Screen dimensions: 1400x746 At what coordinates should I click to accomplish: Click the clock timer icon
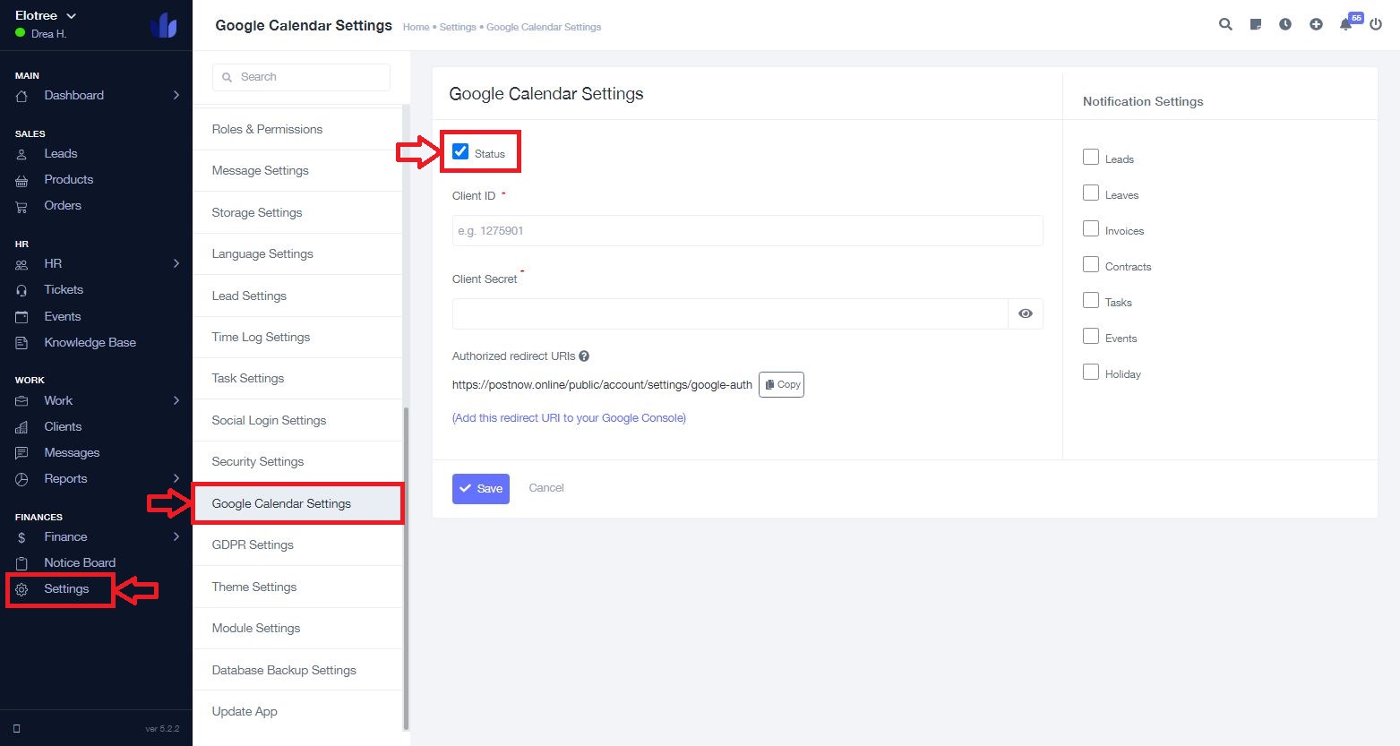pyautogui.click(x=1285, y=25)
